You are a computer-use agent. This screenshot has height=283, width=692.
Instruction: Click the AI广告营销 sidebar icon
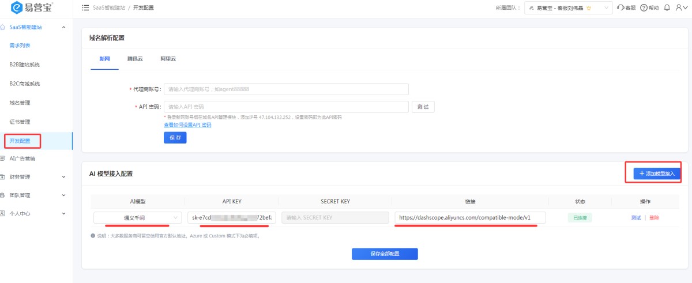pos(3,158)
